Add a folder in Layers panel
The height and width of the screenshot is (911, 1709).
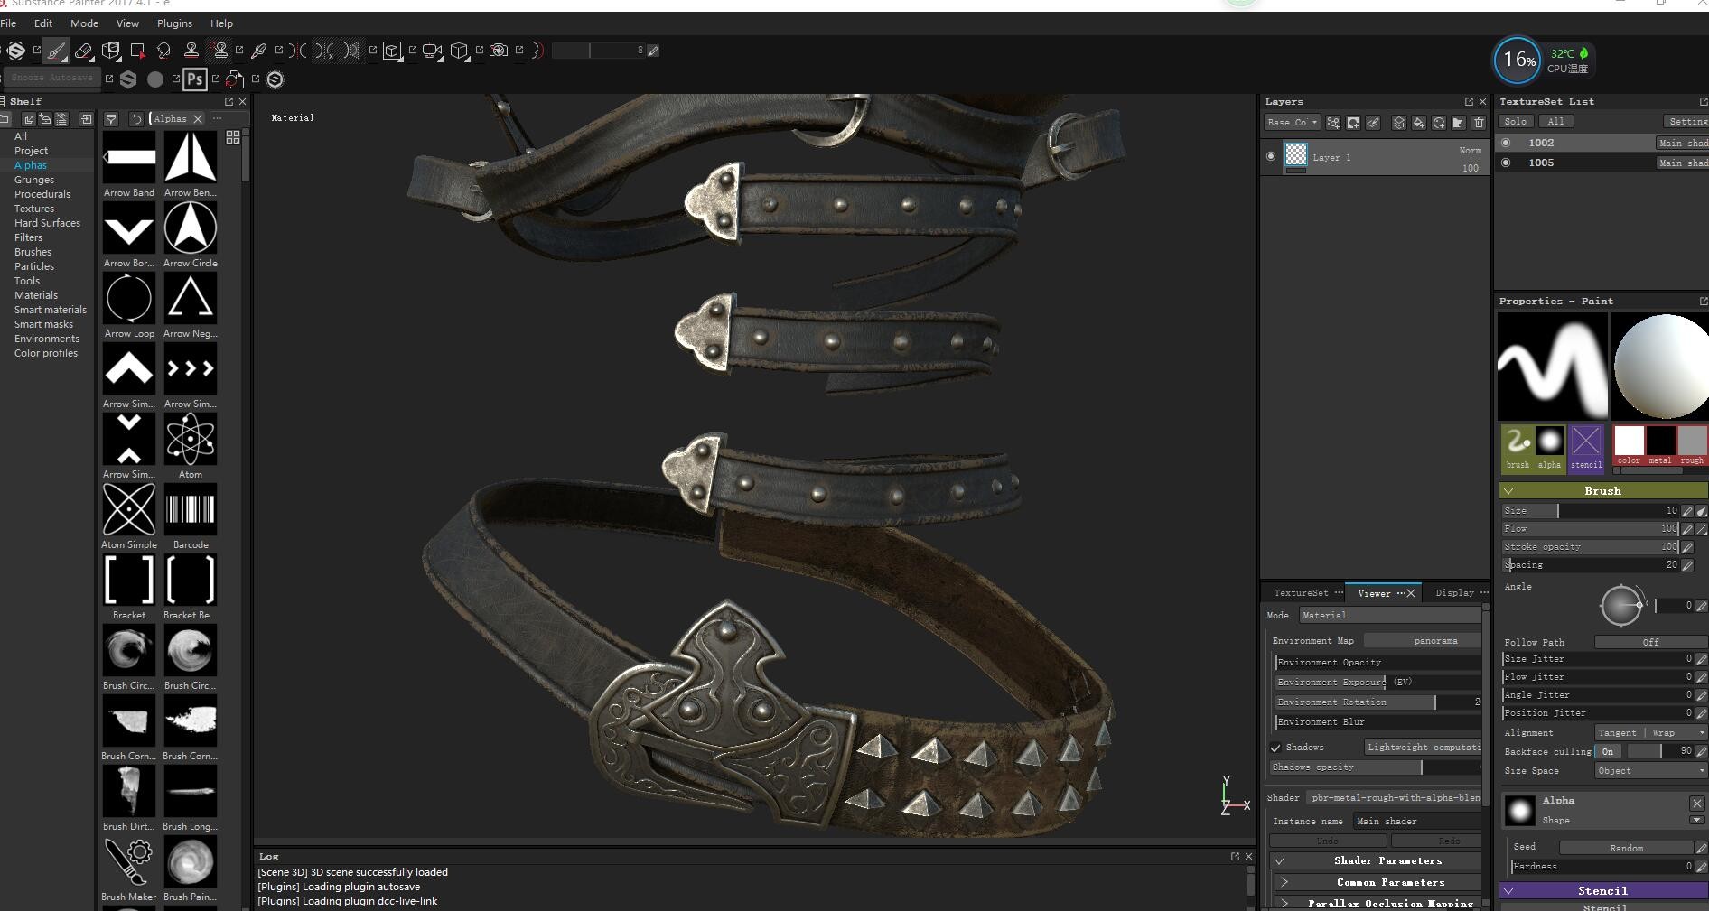pyautogui.click(x=1459, y=123)
